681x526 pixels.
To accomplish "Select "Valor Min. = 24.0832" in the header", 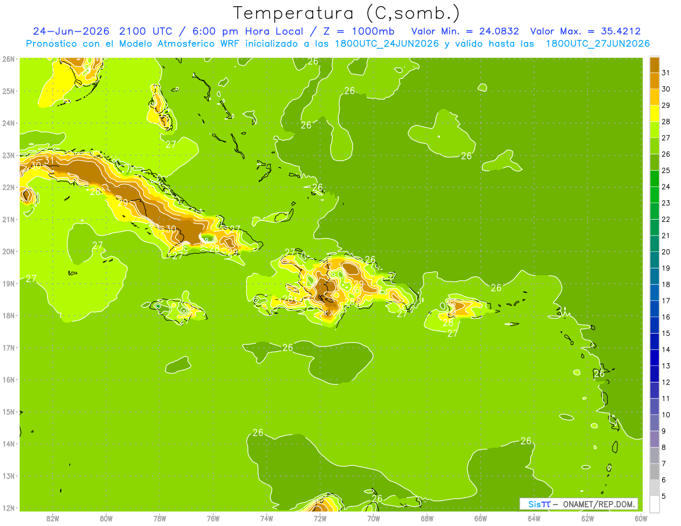I will 465,31.
